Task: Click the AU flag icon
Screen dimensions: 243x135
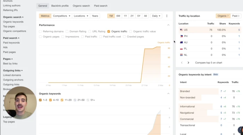Action: pos(181,42)
